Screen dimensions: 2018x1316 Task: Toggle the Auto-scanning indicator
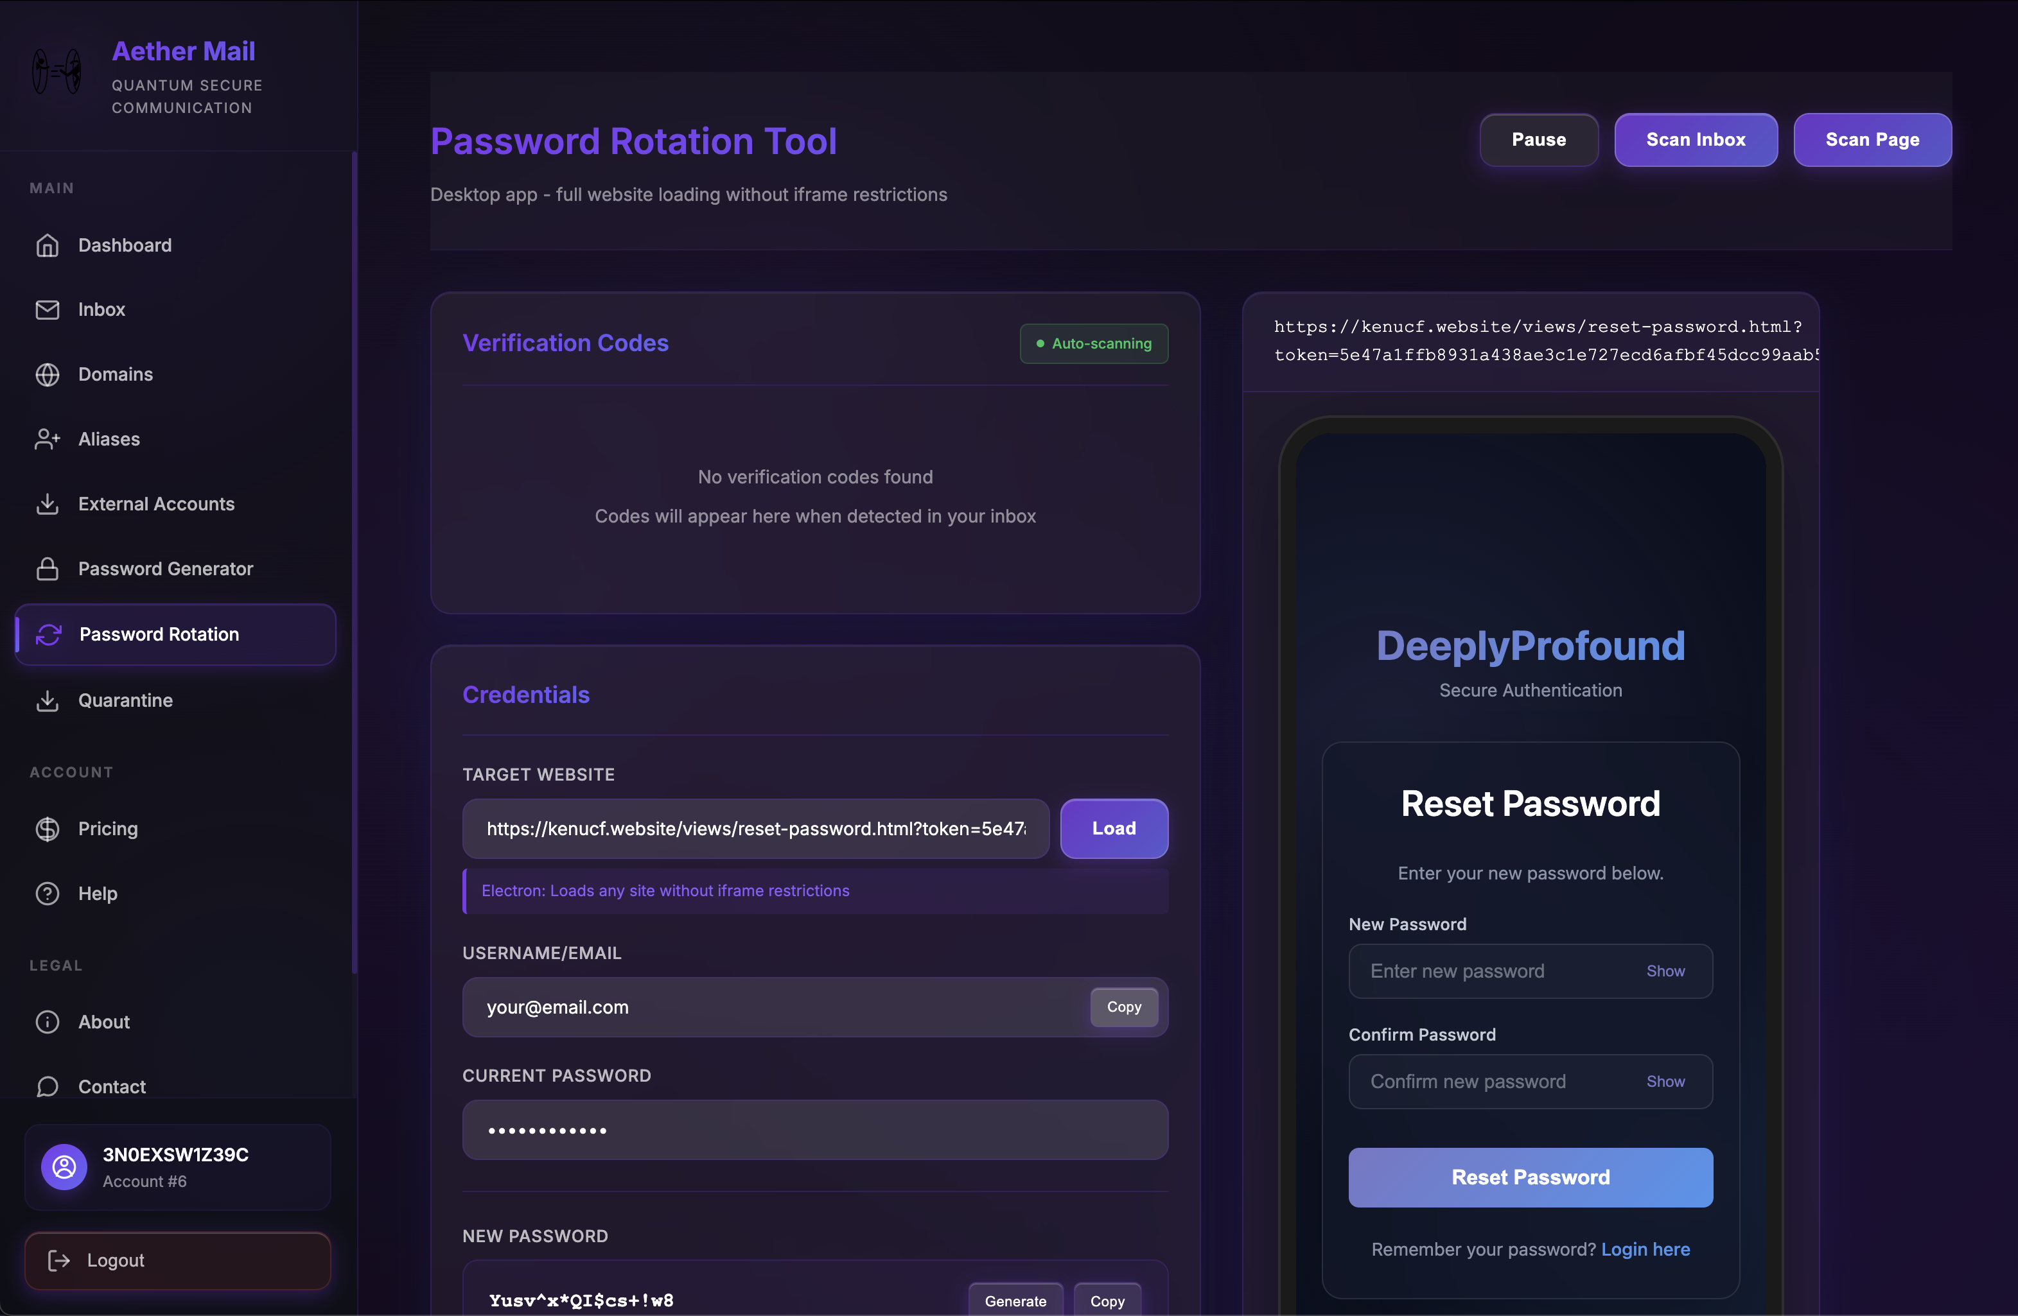click(1094, 343)
